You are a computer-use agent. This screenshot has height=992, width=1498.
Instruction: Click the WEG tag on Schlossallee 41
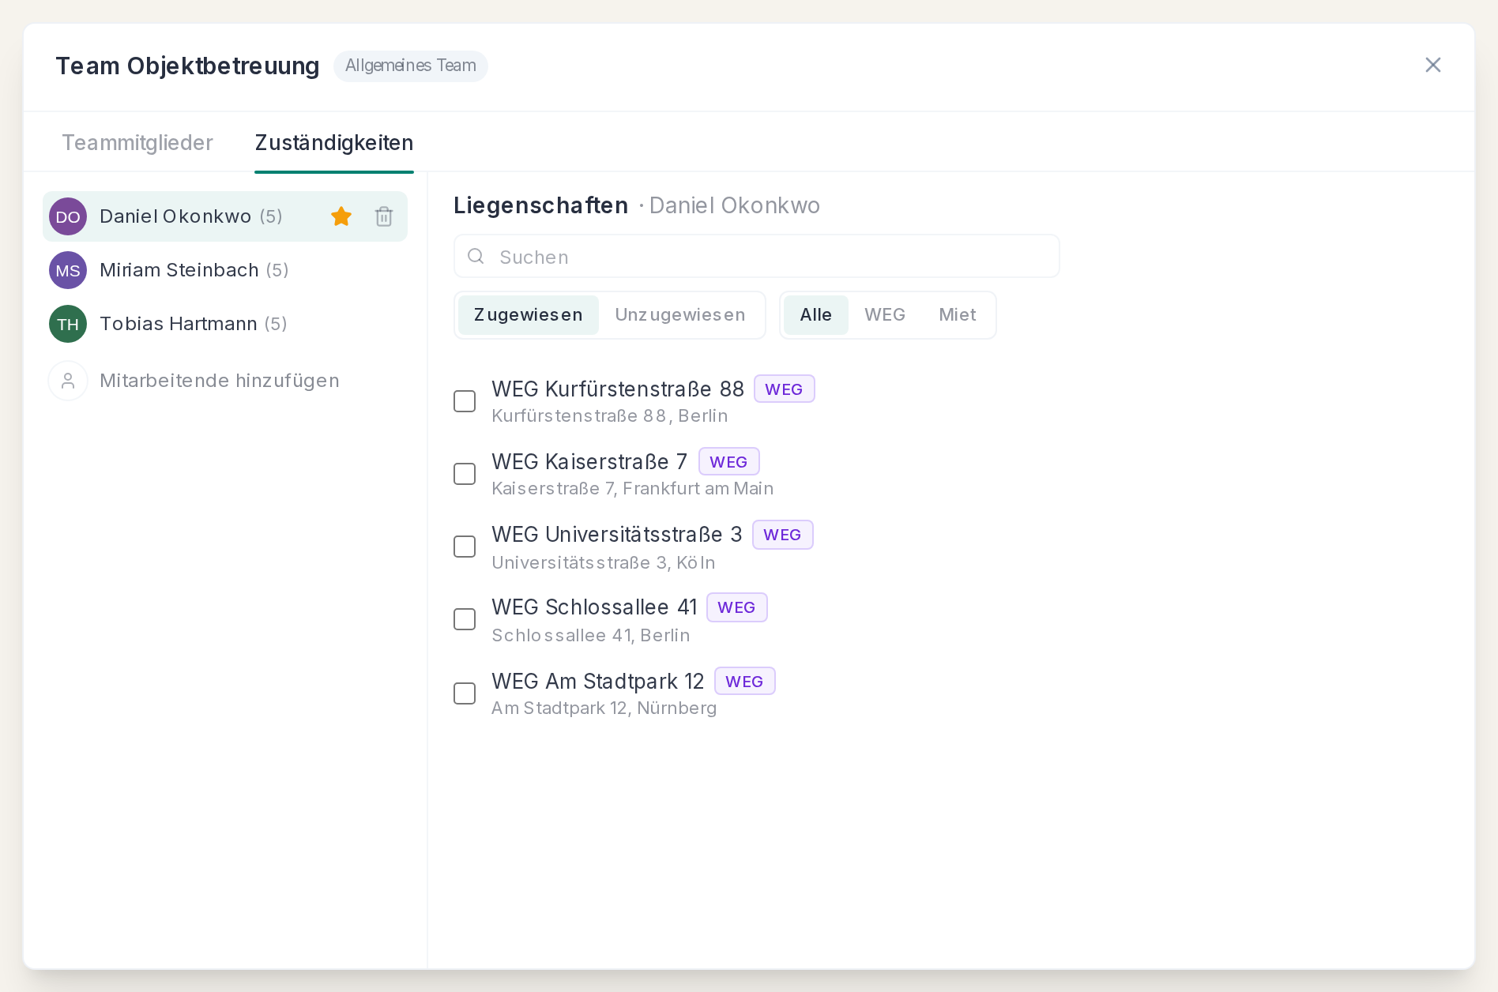(737, 607)
